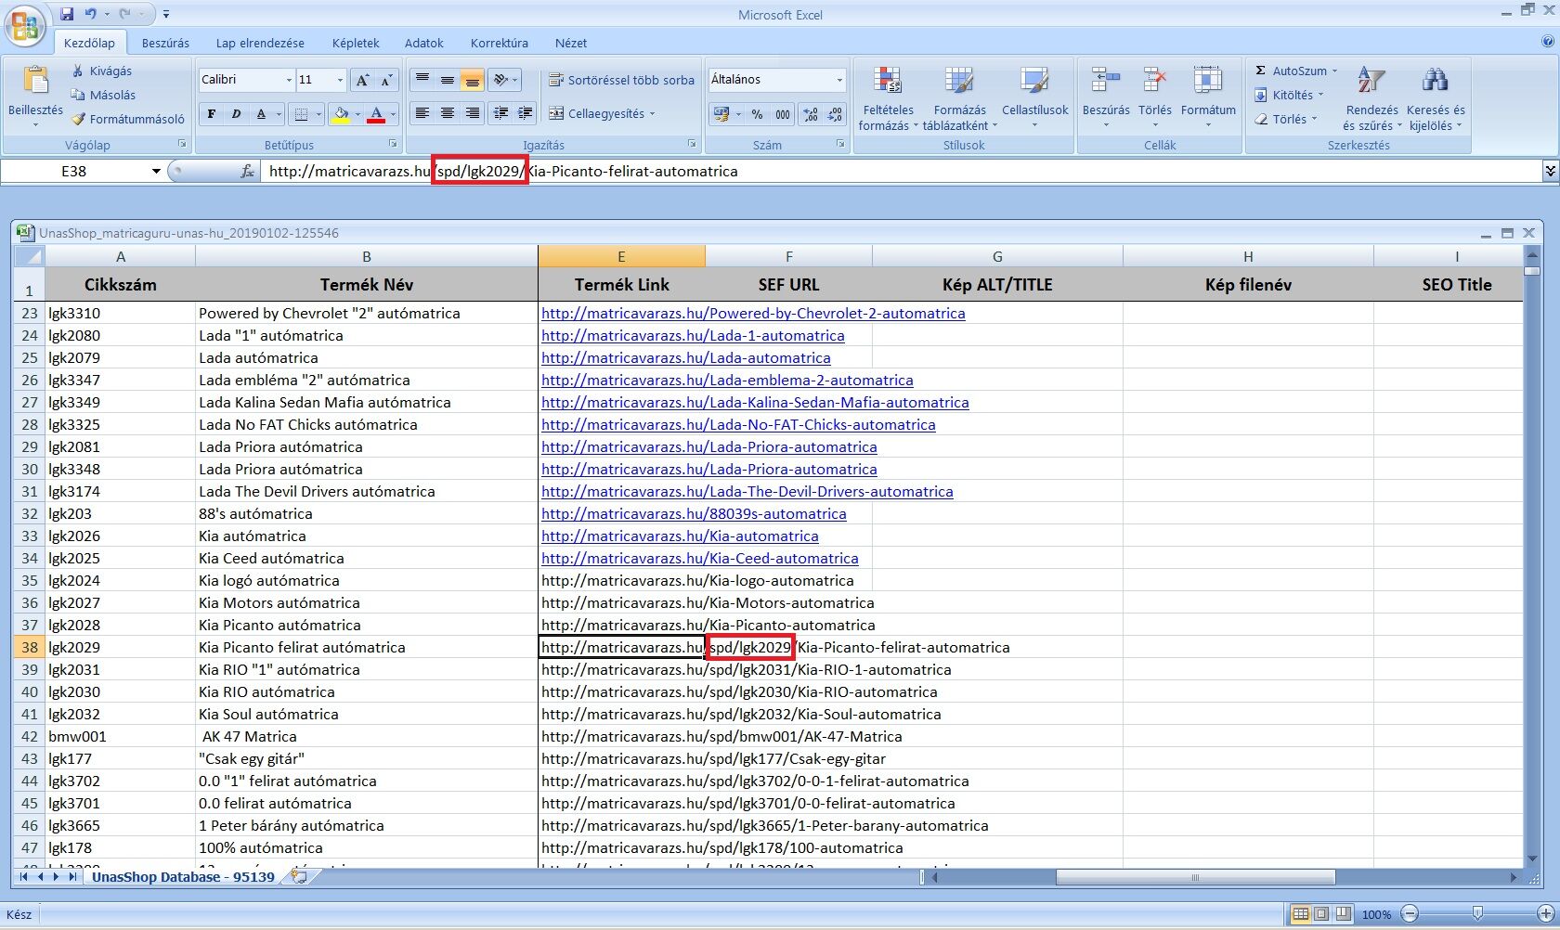
Task: Open Rendezés és szűrés sort and filter
Action: (1371, 99)
